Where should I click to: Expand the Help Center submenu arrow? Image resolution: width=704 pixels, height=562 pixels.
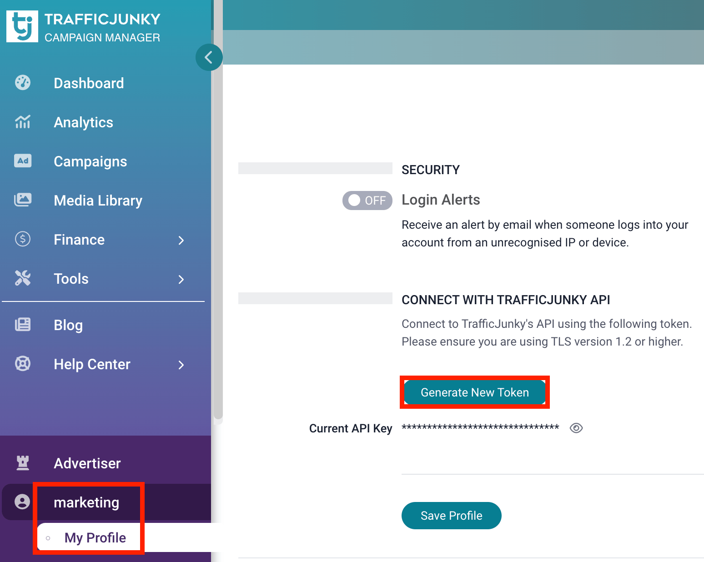[x=181, y=365]
